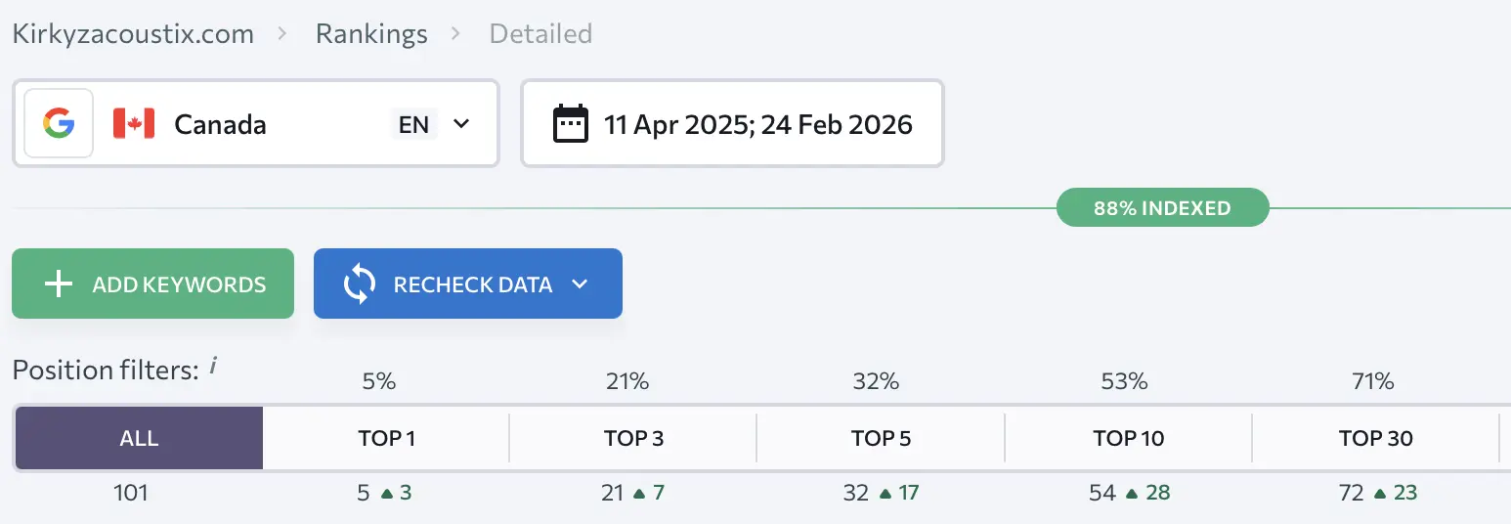Switch to TOP 5 filter
Screen dimensions: 1511x524
pyautogui.click(x=882, y=438)
